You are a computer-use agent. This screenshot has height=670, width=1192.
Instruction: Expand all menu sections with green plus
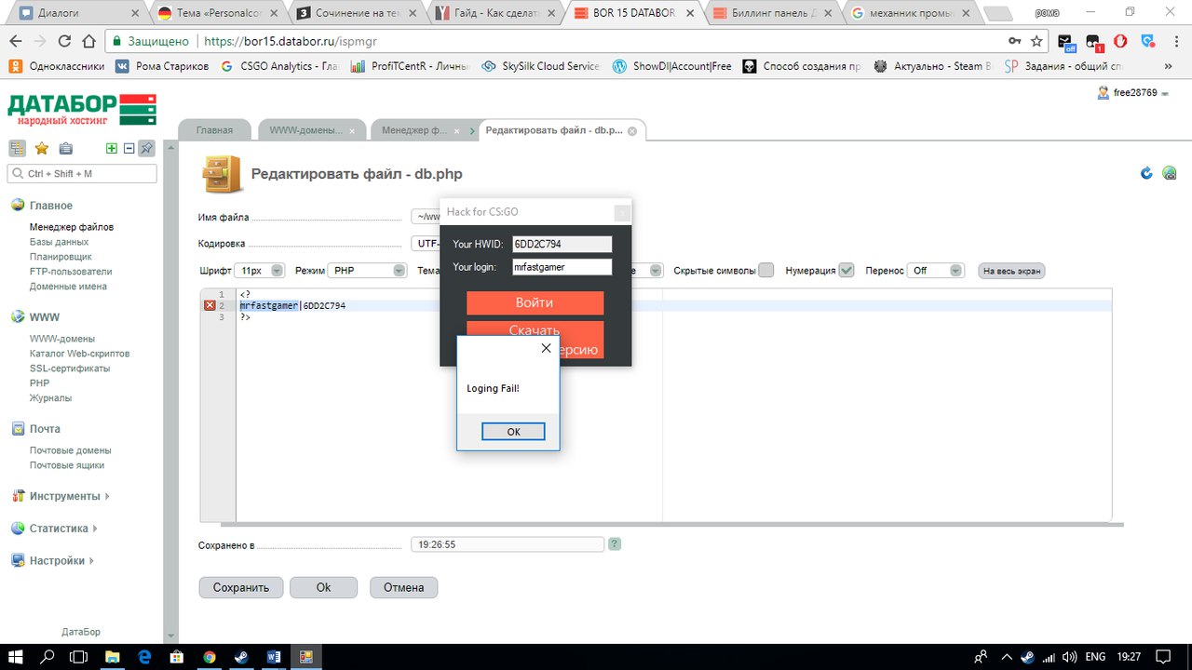[x=112, y=148]
